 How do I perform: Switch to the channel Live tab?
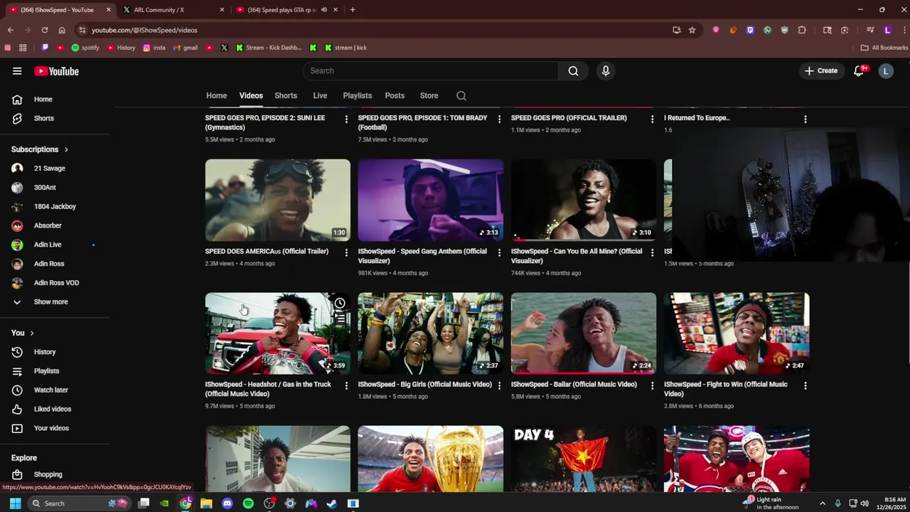(320, 96)
